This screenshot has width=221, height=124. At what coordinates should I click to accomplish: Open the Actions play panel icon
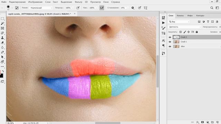click(163, 23)
